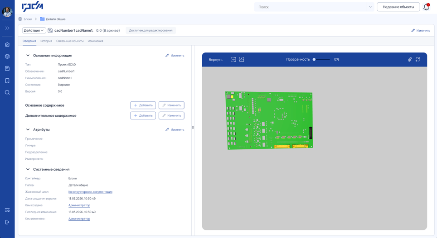Open bookmarks from the sidebar
Screen dimensions: 437x238
(x=7, y=81)
